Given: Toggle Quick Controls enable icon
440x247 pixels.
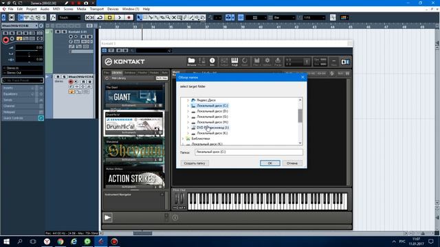Looking at the screenshot, I should pyautogui.click(x=41, y=118).
